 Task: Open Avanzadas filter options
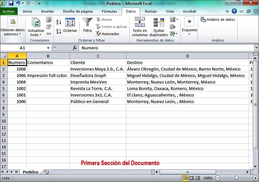pyautogui.click(x=107, y=34)
